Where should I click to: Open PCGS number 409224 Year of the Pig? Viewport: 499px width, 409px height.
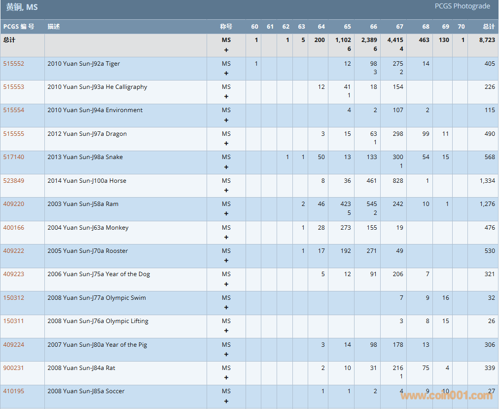[x=14, y=345]
